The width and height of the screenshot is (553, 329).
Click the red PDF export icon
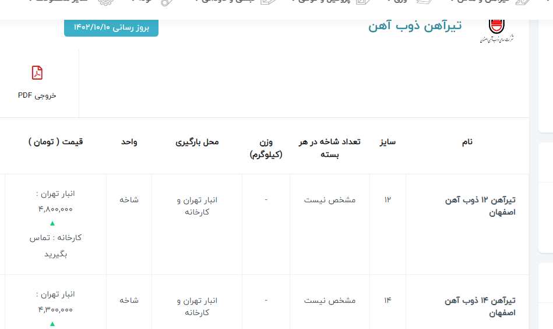pos(37,73)
